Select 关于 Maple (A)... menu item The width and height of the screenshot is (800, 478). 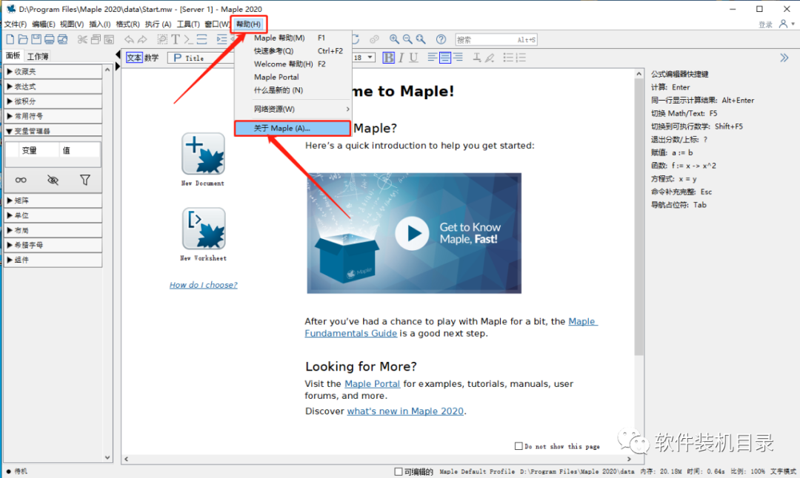[293, 129]
